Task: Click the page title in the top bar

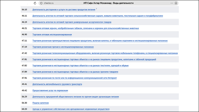Action: (109, 3)
